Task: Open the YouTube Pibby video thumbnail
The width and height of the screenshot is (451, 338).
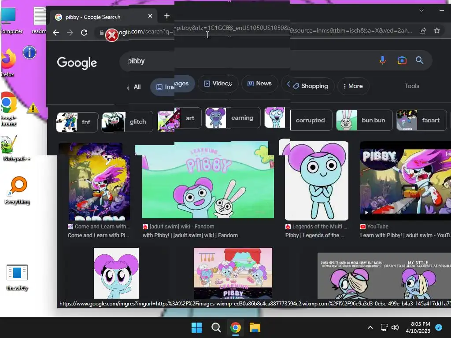Action: pyautogui.click(x=406, y=181)
